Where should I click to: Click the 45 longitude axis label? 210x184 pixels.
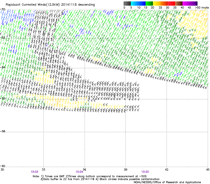[x=208, y=170]
